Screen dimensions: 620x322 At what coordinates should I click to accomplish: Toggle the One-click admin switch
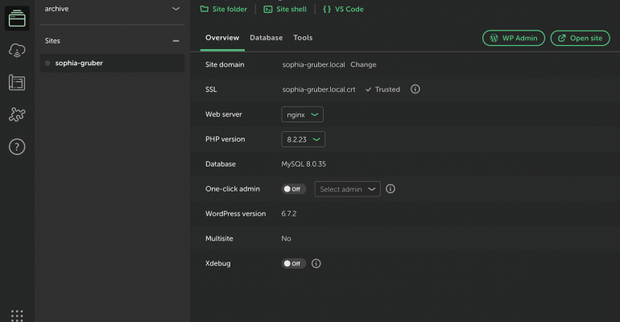[293, 189]
